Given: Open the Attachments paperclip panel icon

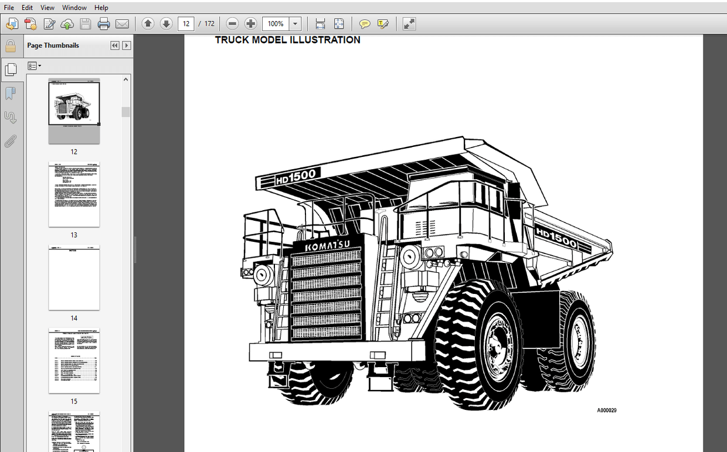Looking at the screenshot, I should (11, 141).
